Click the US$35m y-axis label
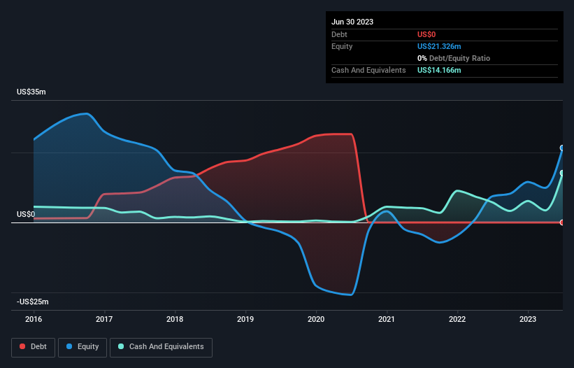 point(31,92)
